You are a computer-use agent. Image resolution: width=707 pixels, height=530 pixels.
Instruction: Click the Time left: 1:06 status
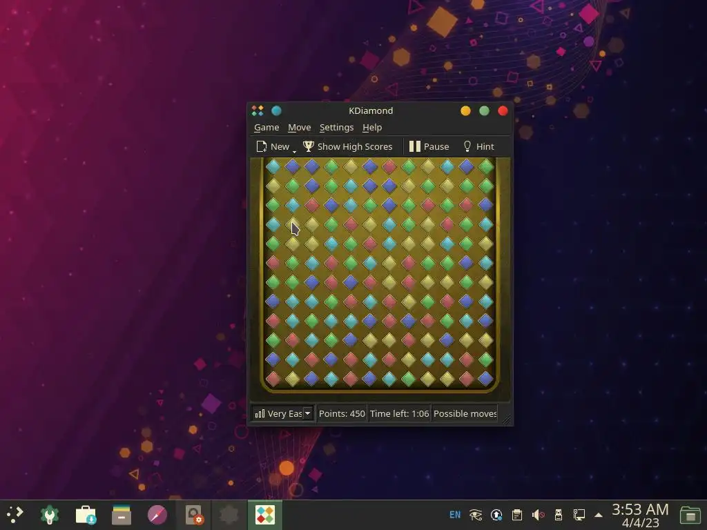click(400, 413)
